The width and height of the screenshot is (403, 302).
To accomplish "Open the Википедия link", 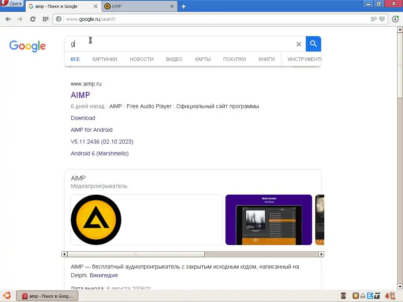I will click(104, 275).
